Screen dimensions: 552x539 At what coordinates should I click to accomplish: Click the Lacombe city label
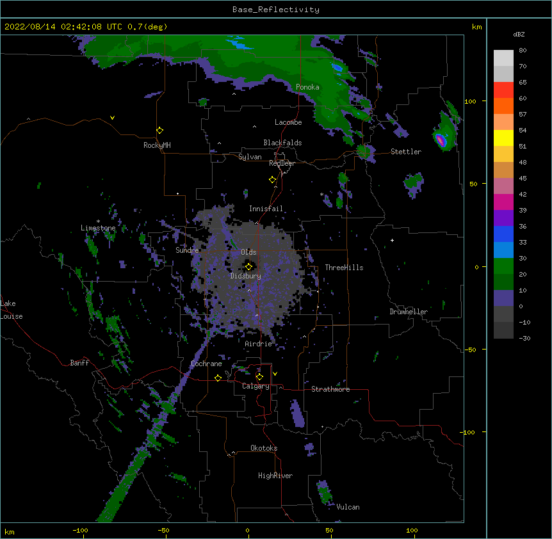click(288, 122)
